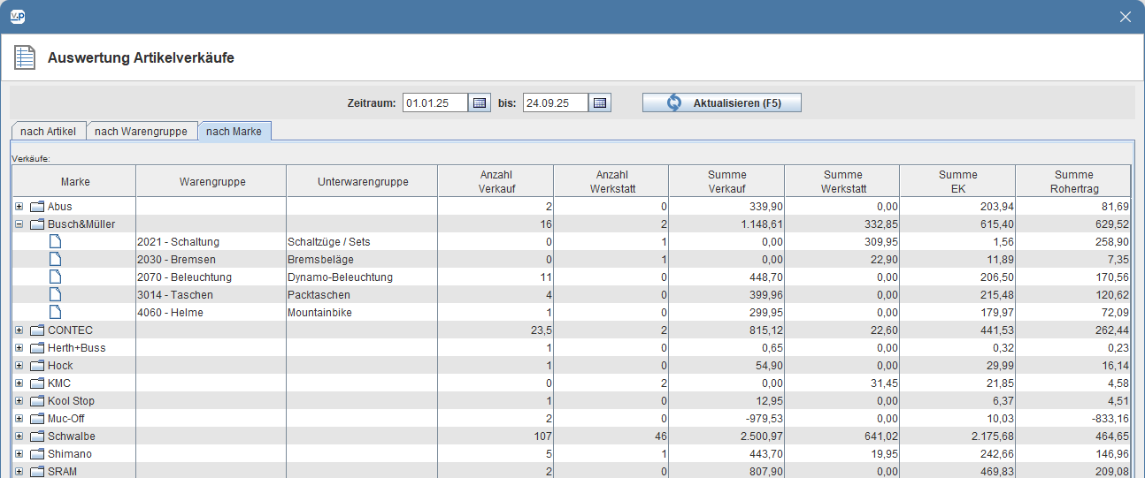Click the Aktualisieren (F5) button

(722, 102)
